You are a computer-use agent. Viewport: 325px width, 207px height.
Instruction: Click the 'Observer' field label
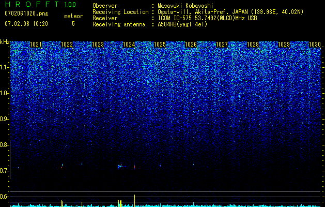click(x=105, y=6)
